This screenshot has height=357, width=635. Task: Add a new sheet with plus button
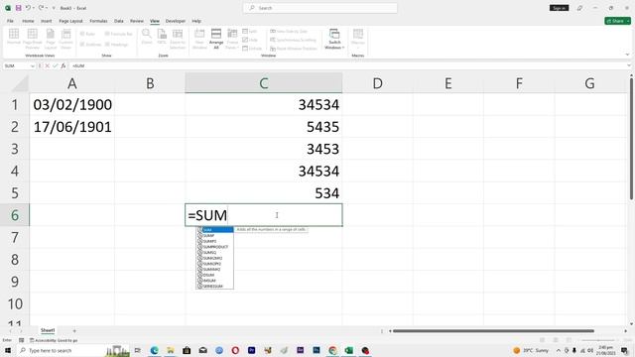coord(74,330)
